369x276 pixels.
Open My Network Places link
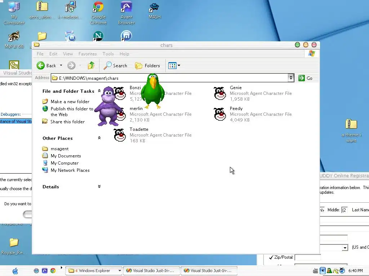[x=70, y=170]
